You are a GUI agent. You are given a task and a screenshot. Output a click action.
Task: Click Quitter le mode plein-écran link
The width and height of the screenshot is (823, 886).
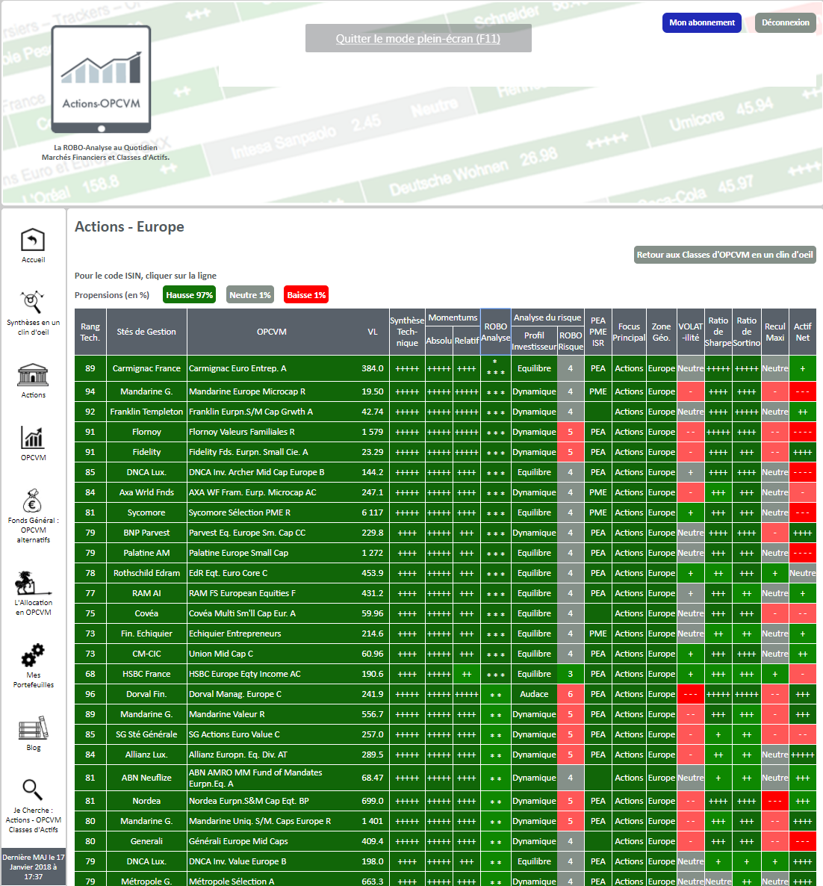pos(418,38)
